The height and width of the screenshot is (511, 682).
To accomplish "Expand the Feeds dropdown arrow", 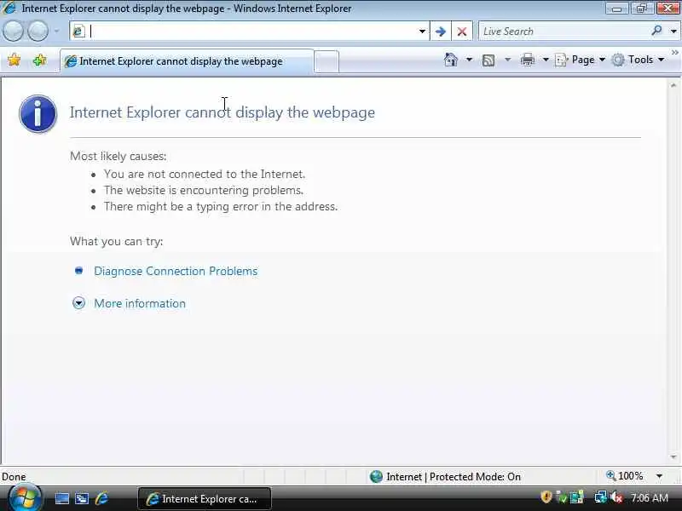I will [507, 60].
